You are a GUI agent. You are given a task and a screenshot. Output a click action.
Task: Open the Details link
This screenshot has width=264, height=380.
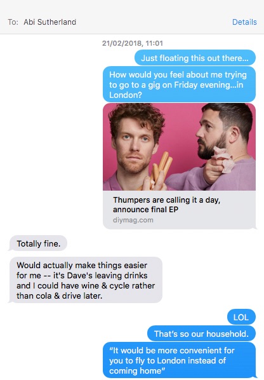tap(244, 22)
